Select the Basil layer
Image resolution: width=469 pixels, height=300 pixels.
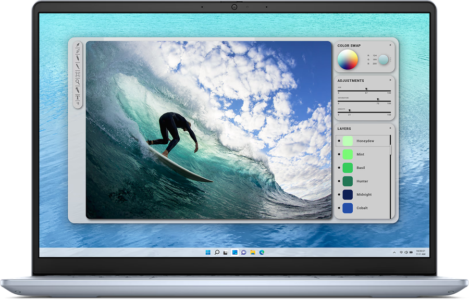click(361, 168)
